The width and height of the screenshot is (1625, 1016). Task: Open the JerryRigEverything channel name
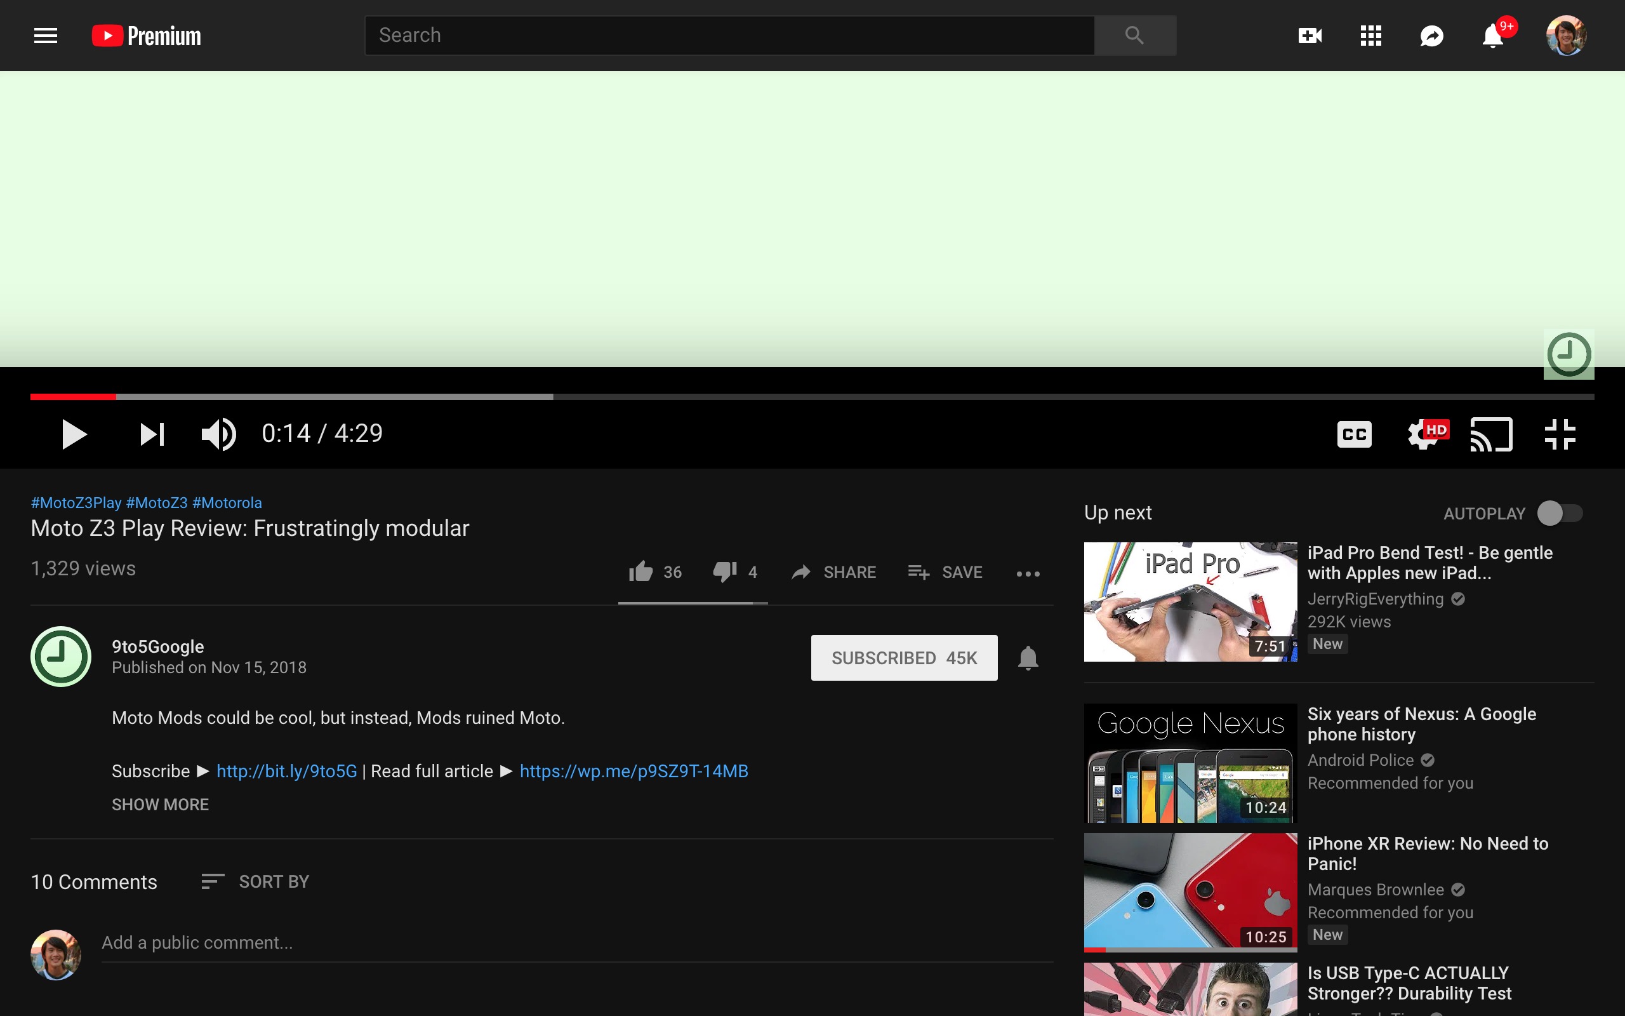coord(1375,599)
